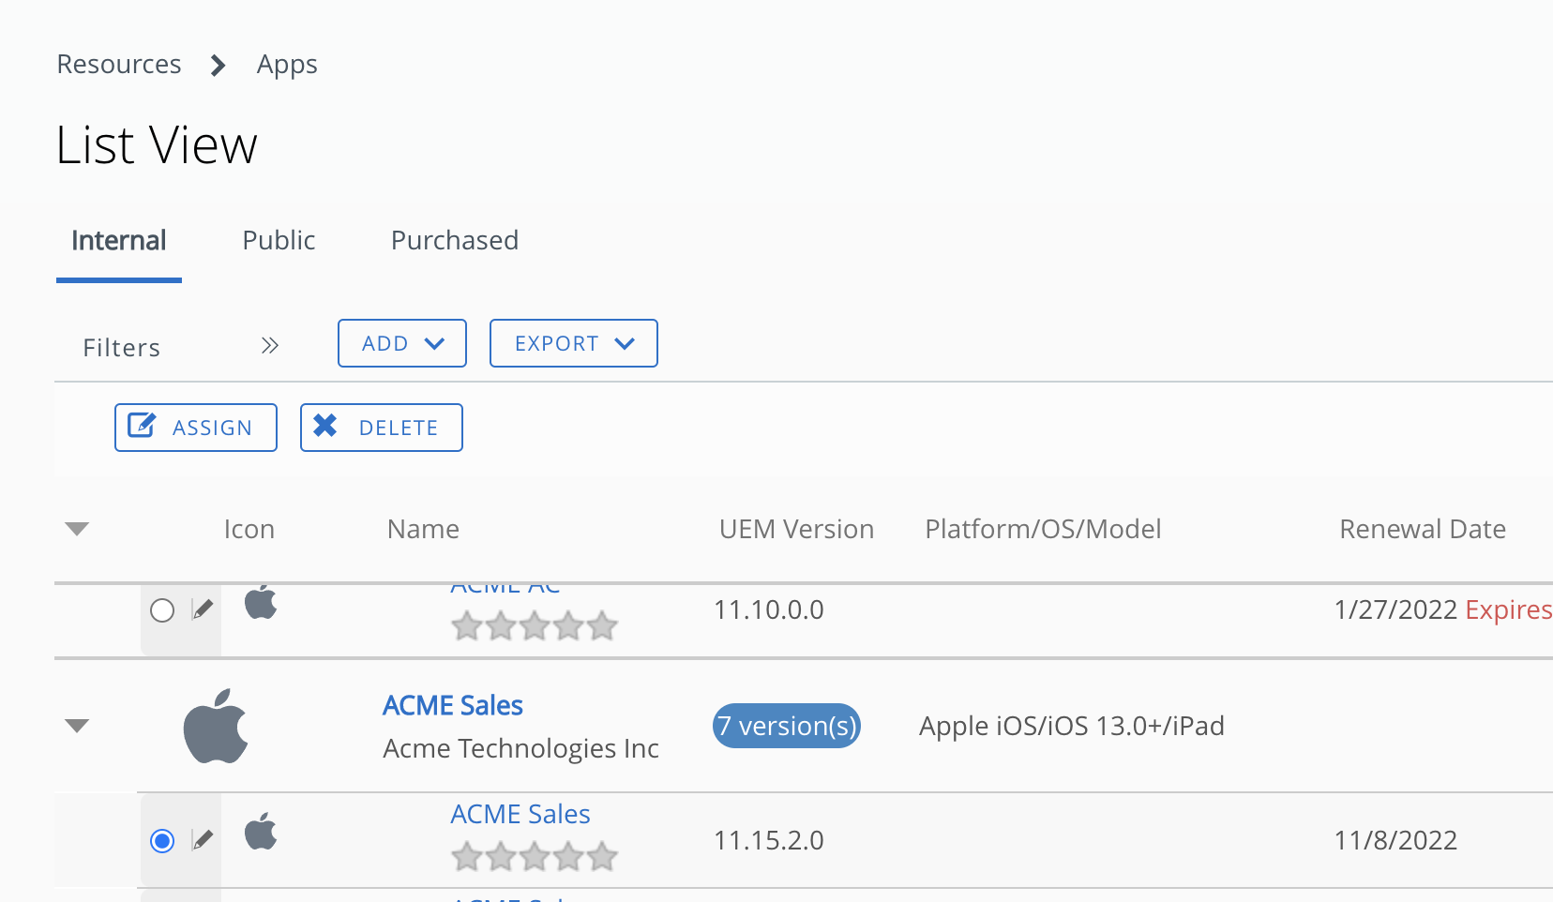Click the Acme Technologies Inc vendor text
The width and height of the screenshot is (1553, 902).
[x=521, y=748]
